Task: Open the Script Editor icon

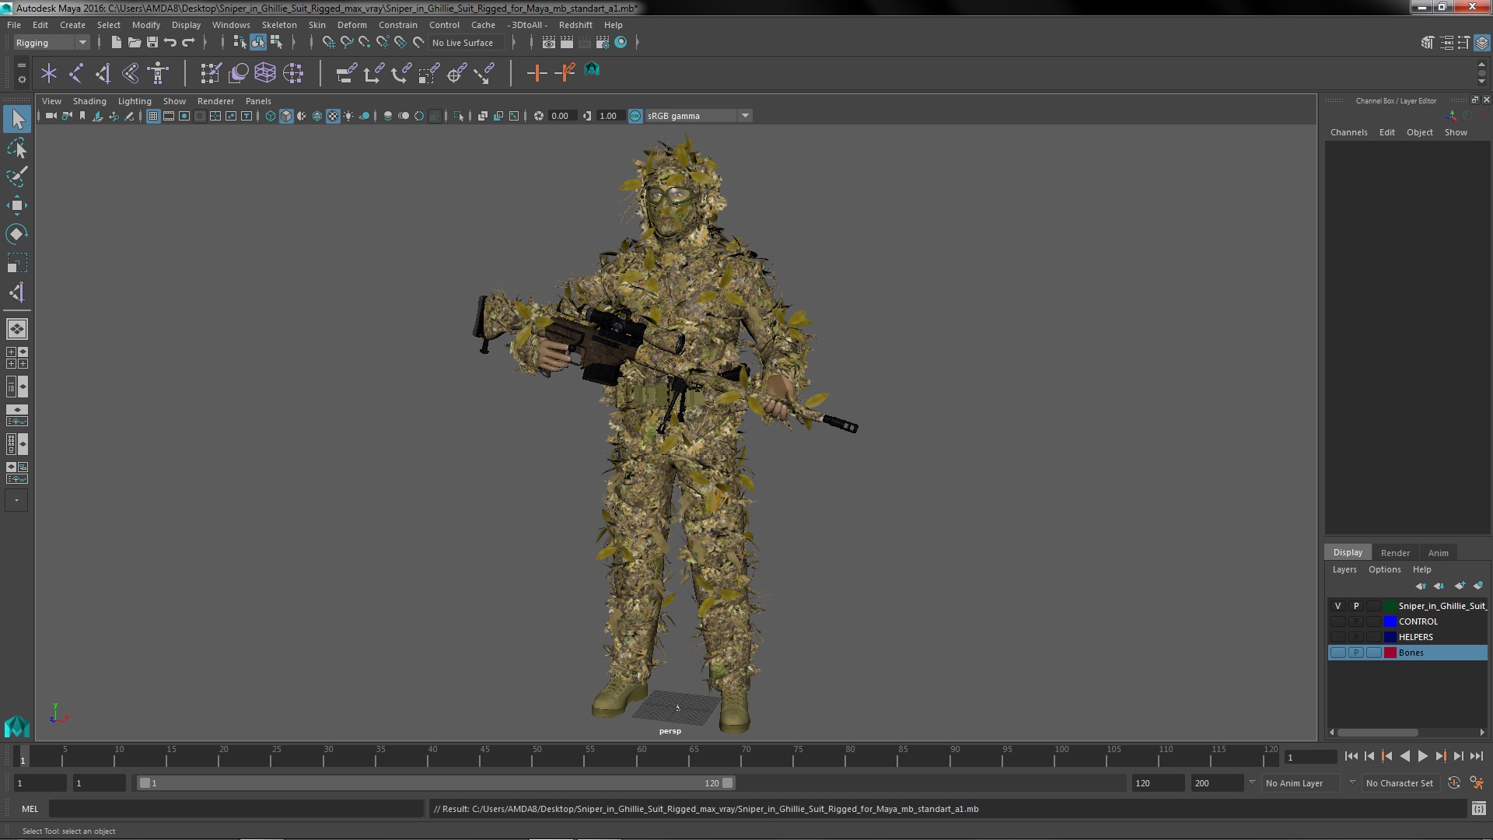Action: click(1479, 809)
